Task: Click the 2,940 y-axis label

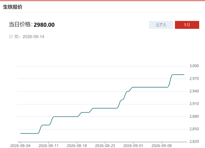Action: point(194,91)
